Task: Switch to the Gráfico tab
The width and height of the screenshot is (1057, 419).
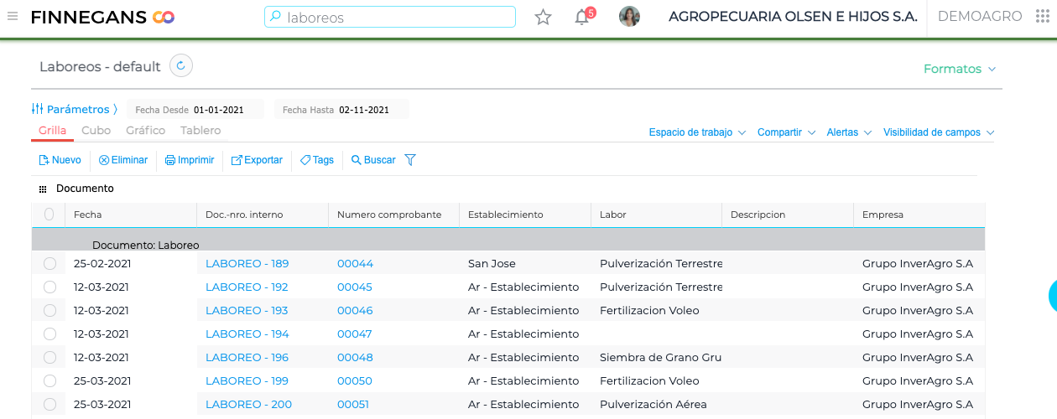Action: (x=146, y=131)
